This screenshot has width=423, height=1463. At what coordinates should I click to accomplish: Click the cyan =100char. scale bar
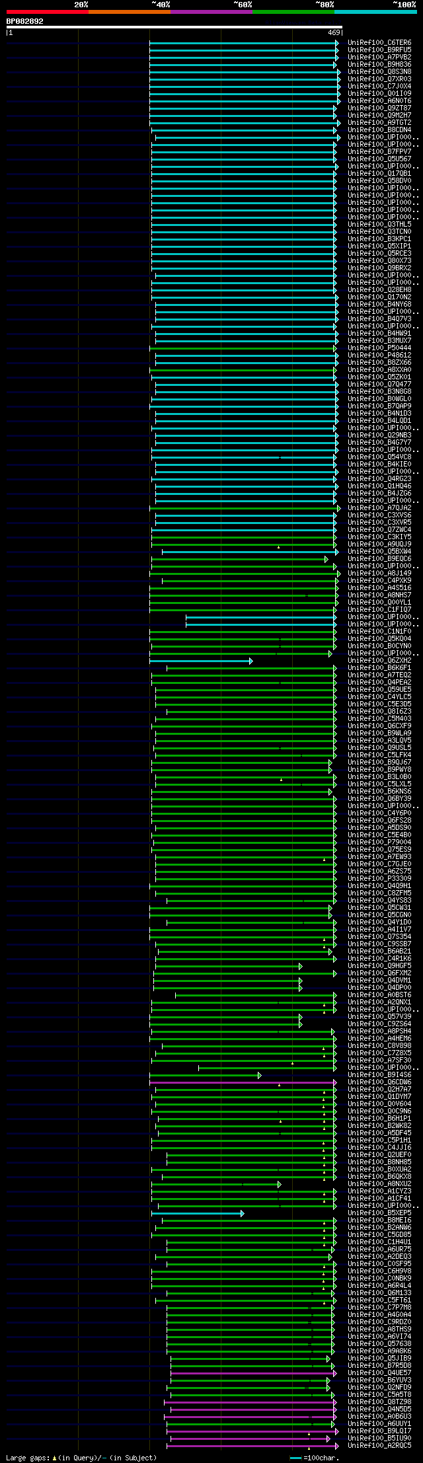[x=295, y=1458]
